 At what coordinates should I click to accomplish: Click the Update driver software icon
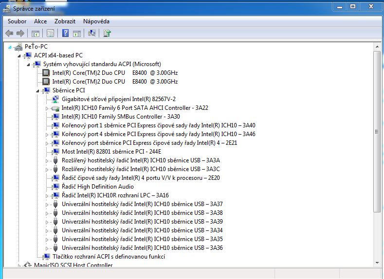tap(107, 33)
